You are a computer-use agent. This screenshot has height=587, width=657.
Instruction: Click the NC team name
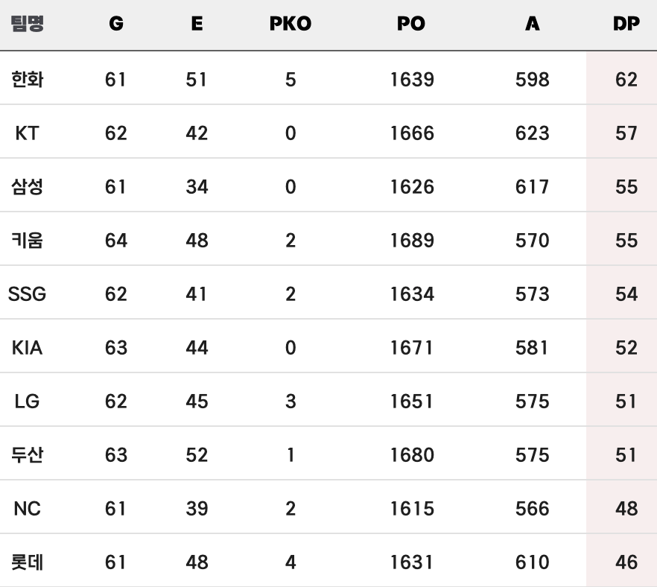(28, 509)
